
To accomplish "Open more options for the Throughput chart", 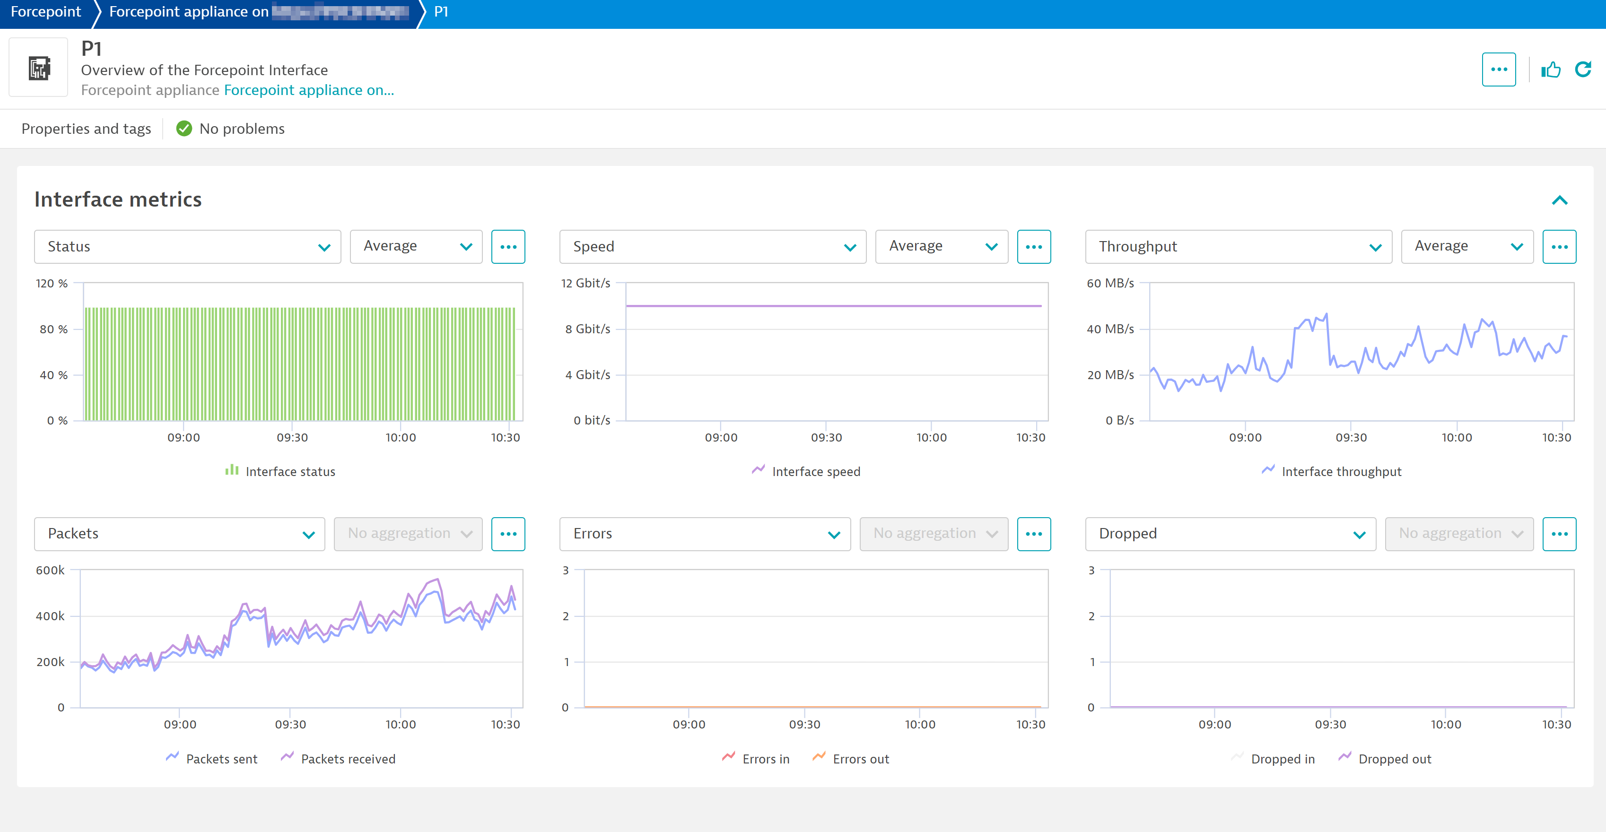I will (1559, 246).
